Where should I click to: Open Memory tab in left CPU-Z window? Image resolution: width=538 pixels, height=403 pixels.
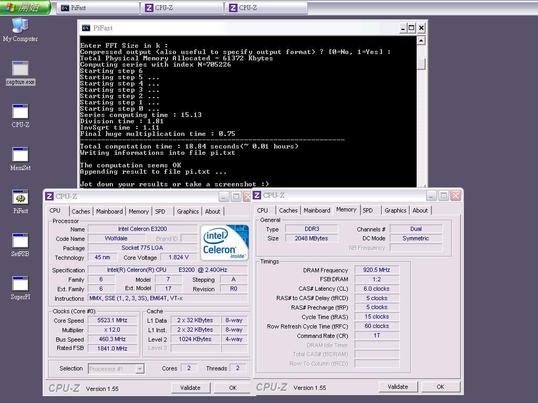[139, 211]
